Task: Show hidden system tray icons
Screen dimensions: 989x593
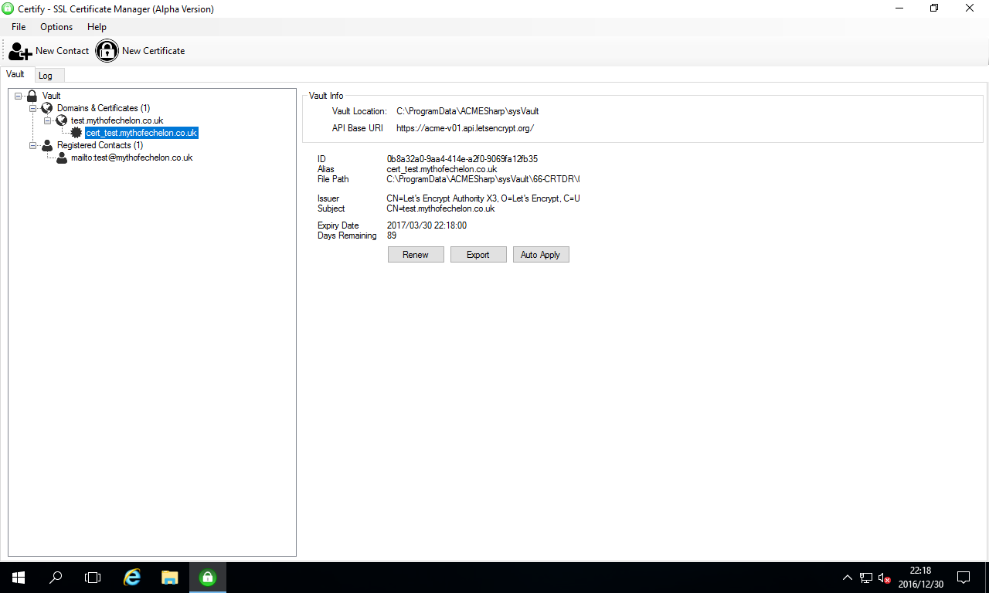Action: (847, 577)
